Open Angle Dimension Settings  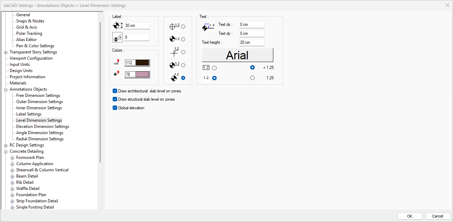[x=40, y=133]
